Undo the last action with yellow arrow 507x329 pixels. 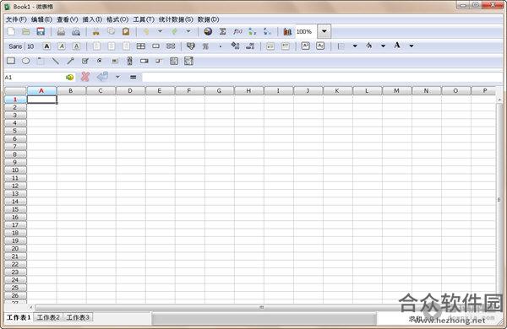146,31
